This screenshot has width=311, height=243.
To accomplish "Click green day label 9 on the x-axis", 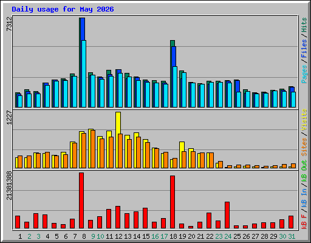I will tap(93, 236).
